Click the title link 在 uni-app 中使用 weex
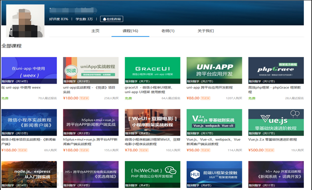This screenshot has height=190, width=312. pos(21,87)
